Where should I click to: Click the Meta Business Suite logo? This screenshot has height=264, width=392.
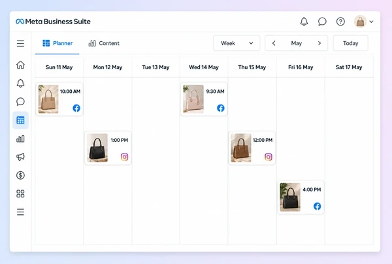[x=53, y=22]
